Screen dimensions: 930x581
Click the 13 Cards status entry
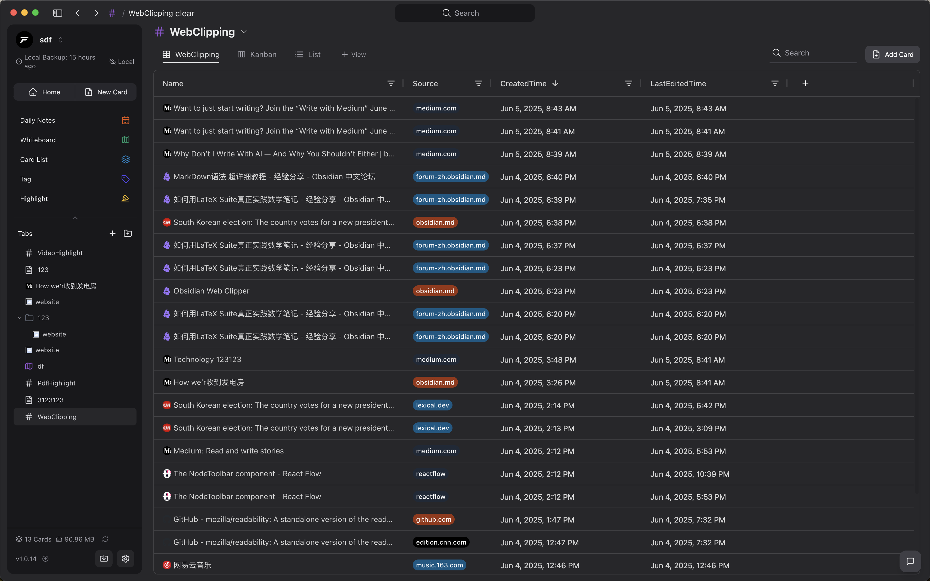coord(33,539)
